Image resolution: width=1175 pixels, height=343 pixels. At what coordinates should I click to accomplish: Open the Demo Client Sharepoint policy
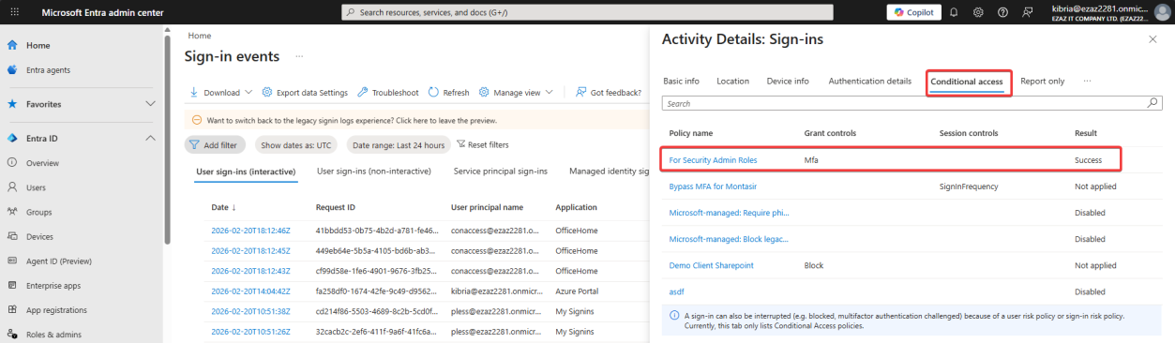click(711, 265)
